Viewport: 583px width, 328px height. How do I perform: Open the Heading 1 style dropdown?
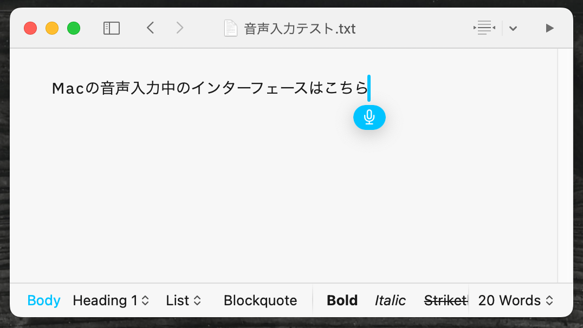(x=111, y=300)
